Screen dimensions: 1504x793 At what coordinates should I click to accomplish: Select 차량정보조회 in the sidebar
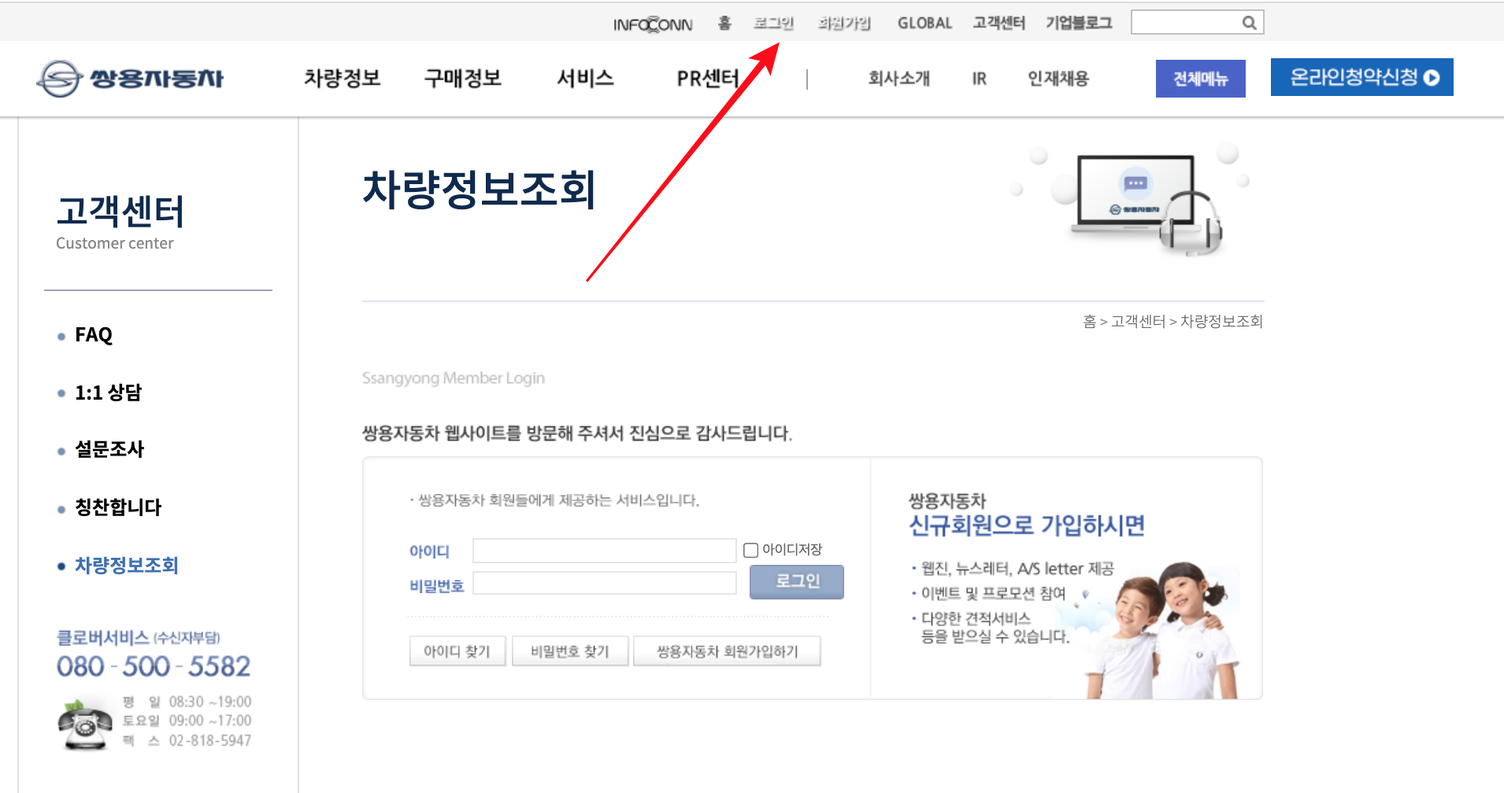click(127, 566)
